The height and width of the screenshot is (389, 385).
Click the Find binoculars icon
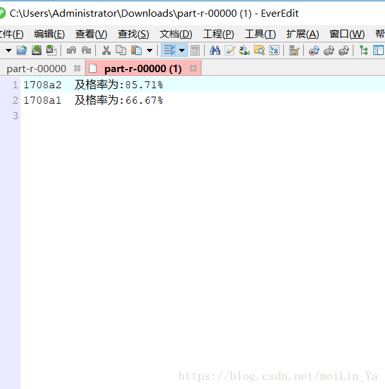[215, 50]
